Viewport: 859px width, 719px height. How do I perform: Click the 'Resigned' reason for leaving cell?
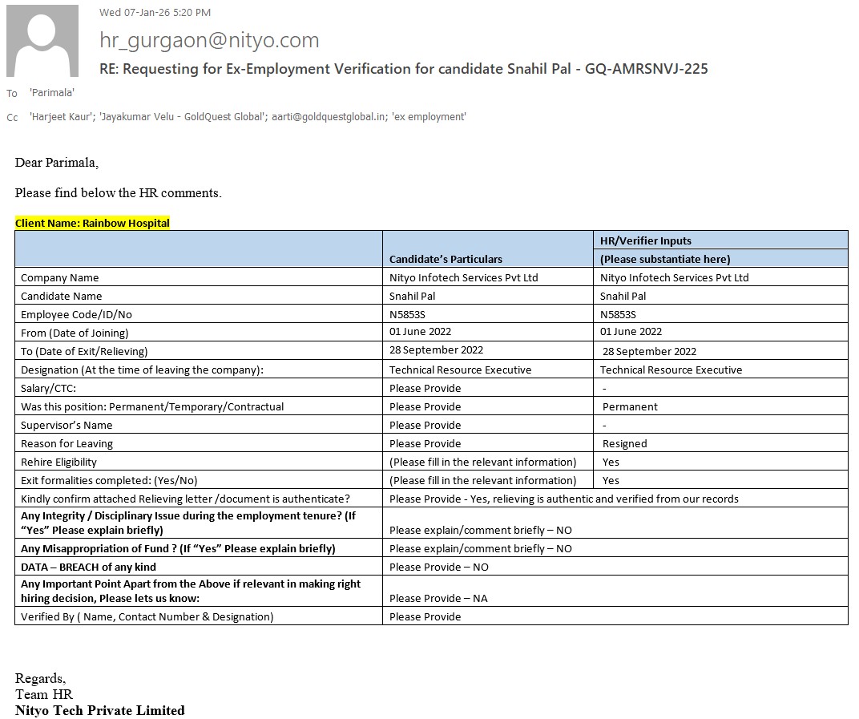(624, 443)
